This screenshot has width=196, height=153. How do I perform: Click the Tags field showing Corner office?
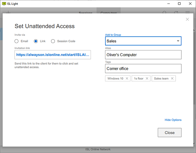pyautogui.click(x=143, y=69)
